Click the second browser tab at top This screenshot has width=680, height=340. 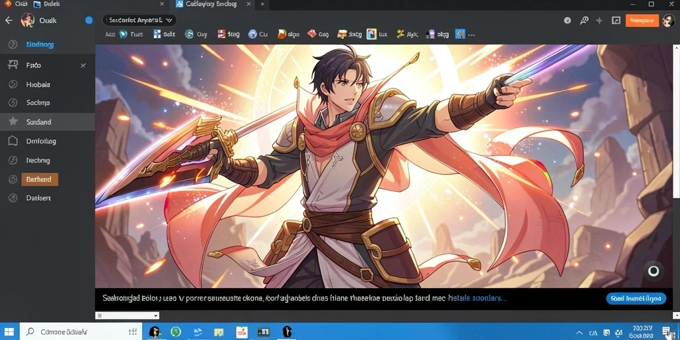[x=212, y=5]
